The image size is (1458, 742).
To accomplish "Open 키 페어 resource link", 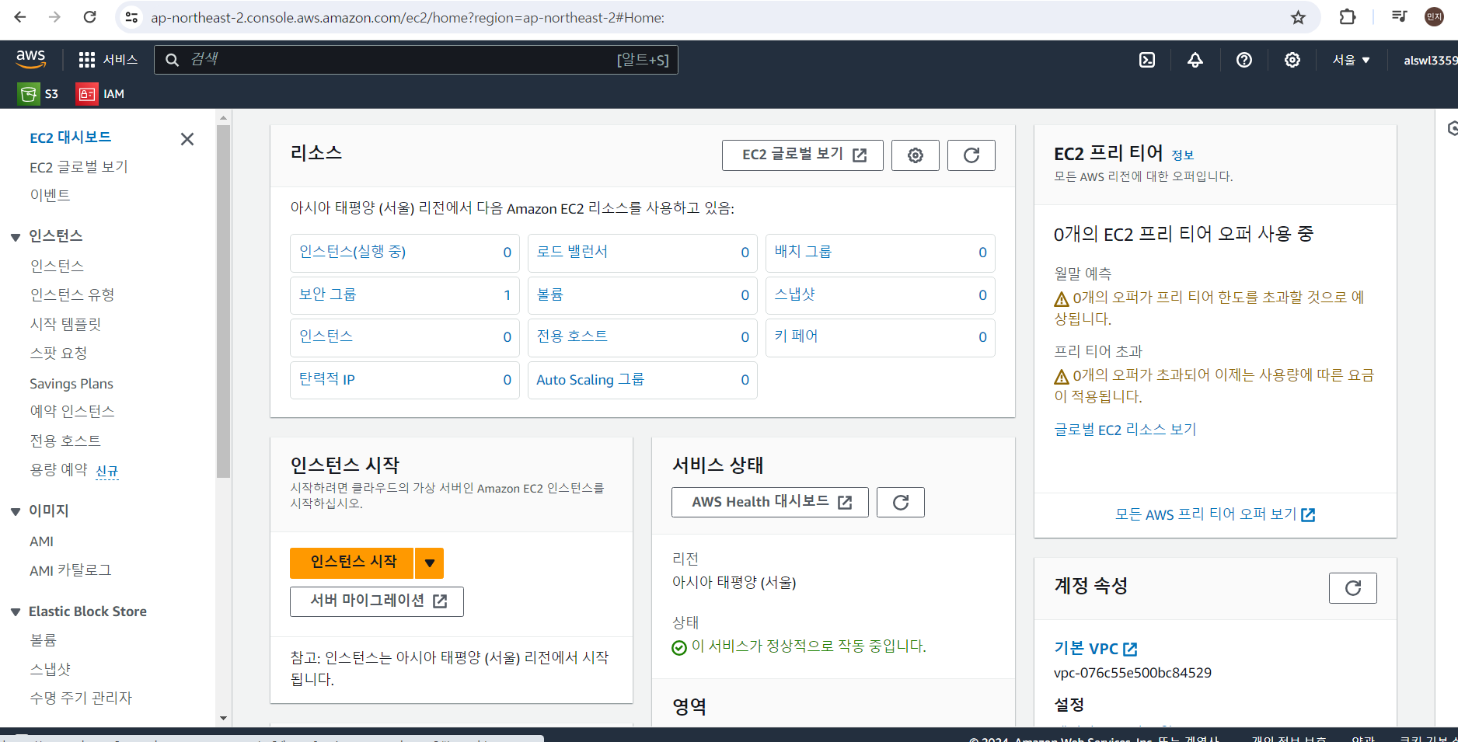I will click(x=796, y=336).
